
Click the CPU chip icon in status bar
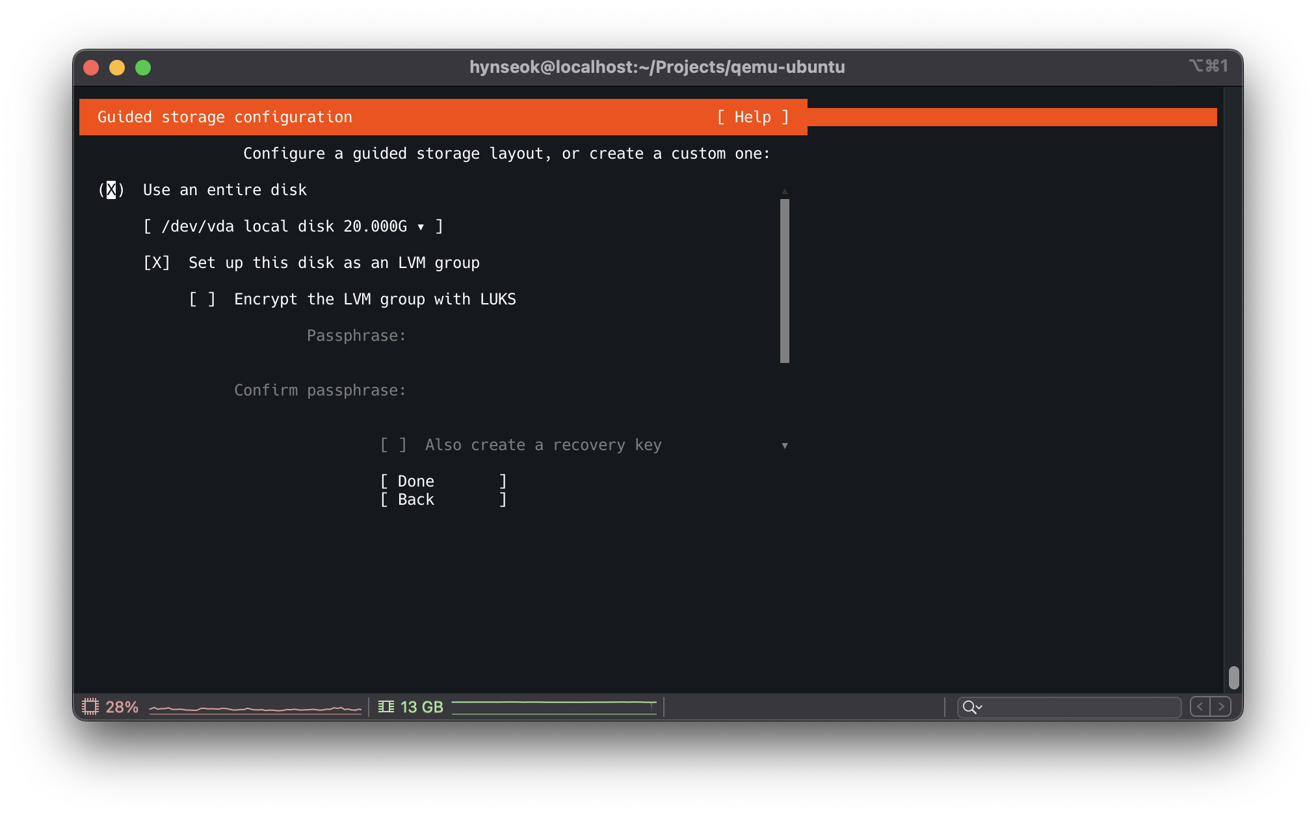(90, 706)
